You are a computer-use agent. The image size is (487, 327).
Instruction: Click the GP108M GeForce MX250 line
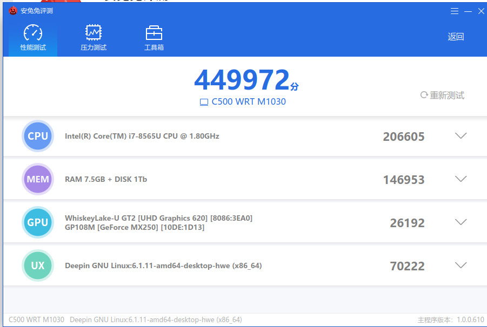(x=135, y=228)
